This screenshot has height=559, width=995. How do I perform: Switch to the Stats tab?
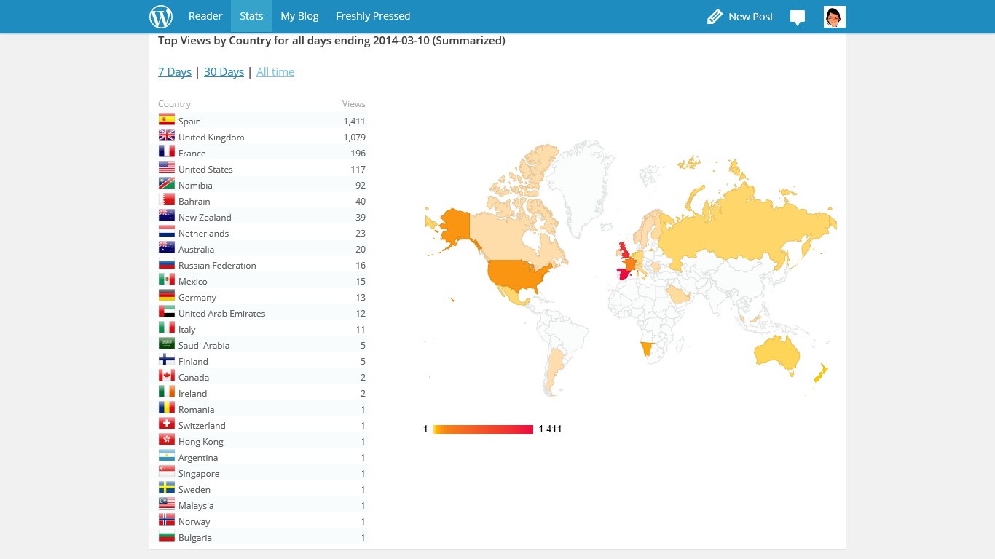point(251,16)
